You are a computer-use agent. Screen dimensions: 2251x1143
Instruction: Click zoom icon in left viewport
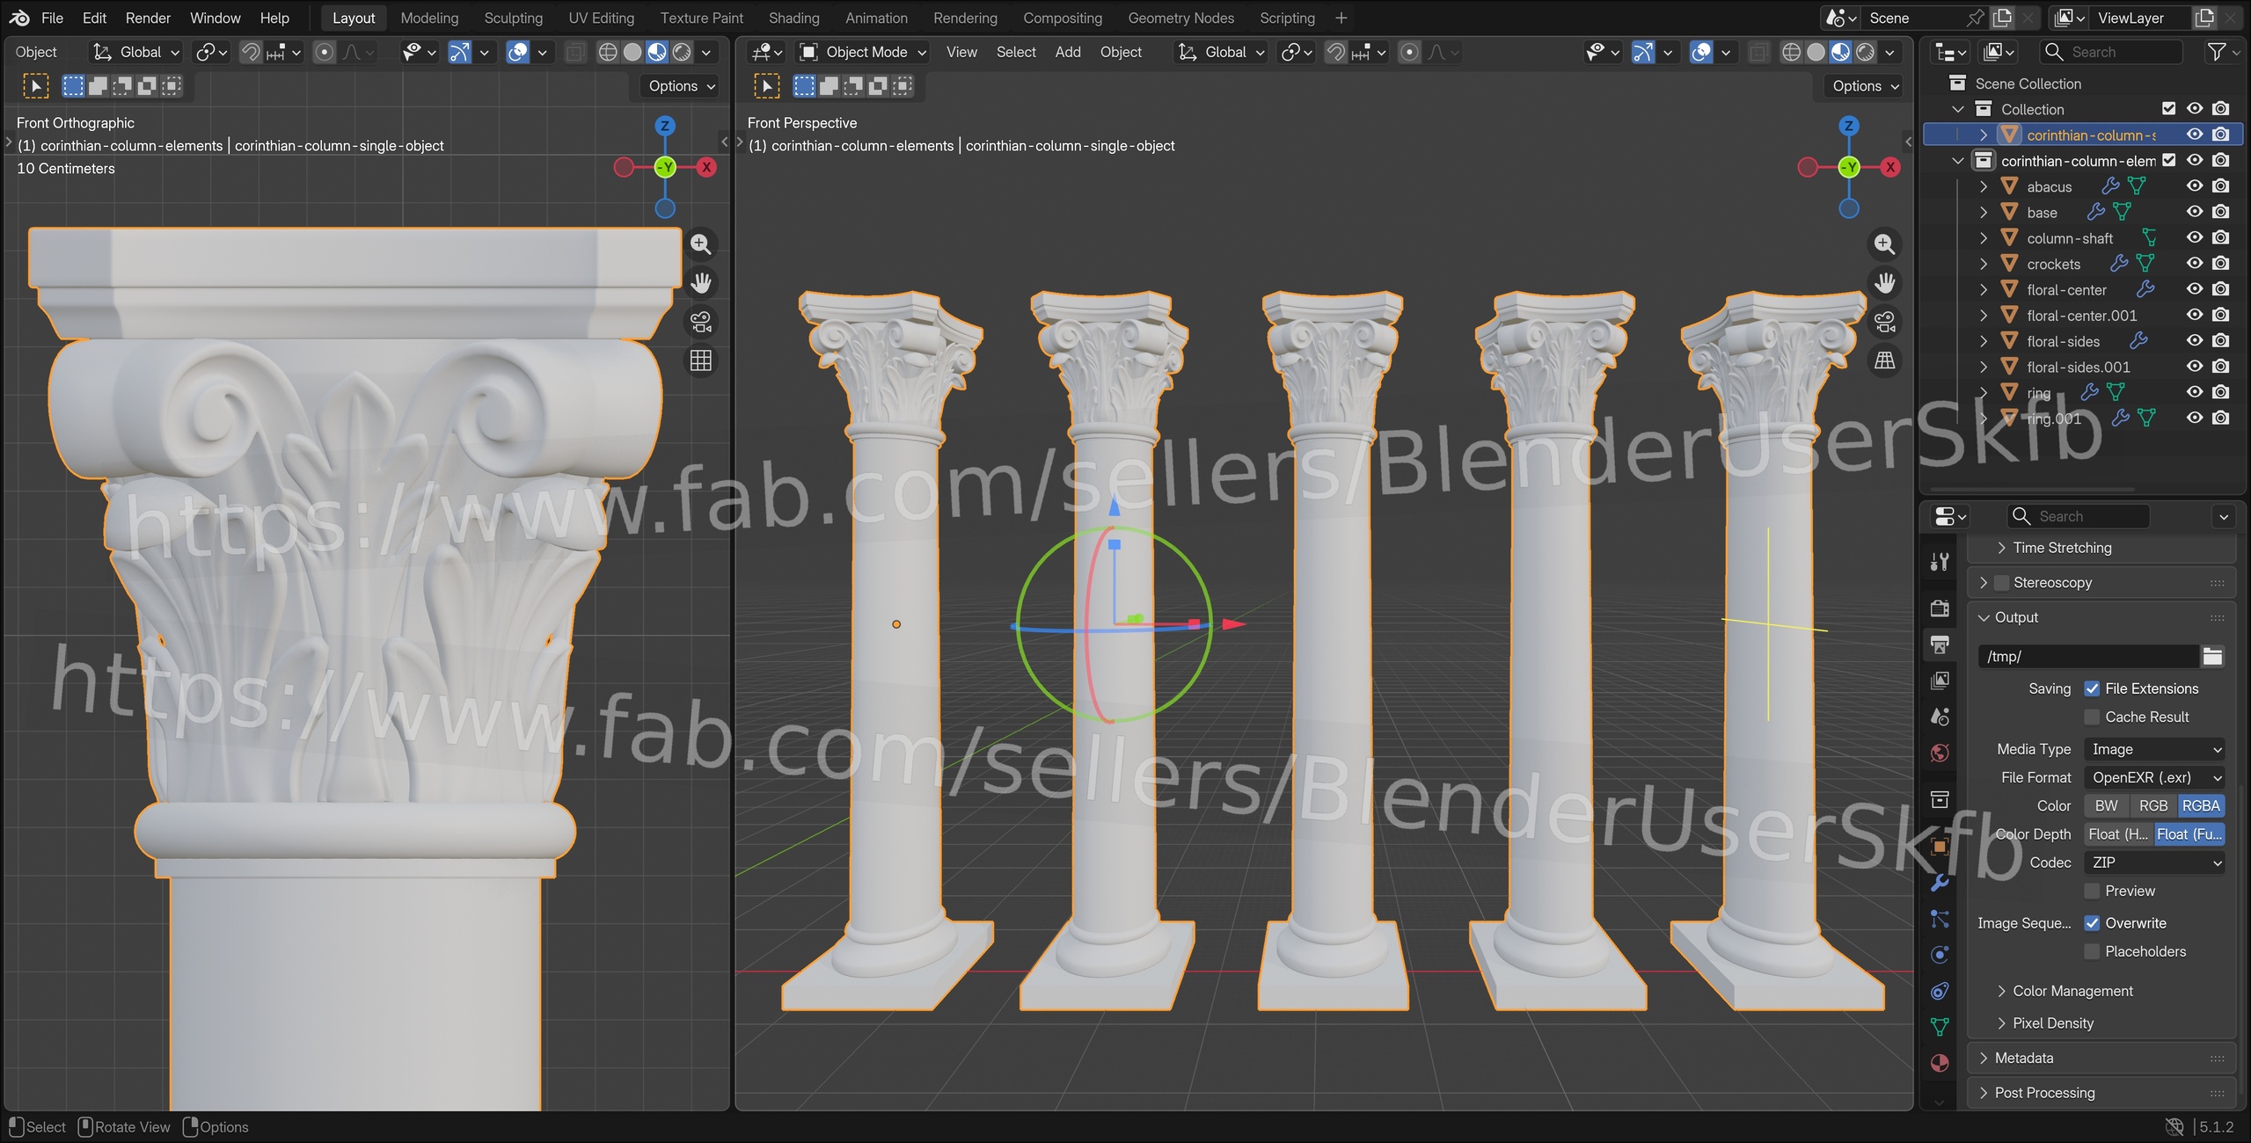pos(700,244)
